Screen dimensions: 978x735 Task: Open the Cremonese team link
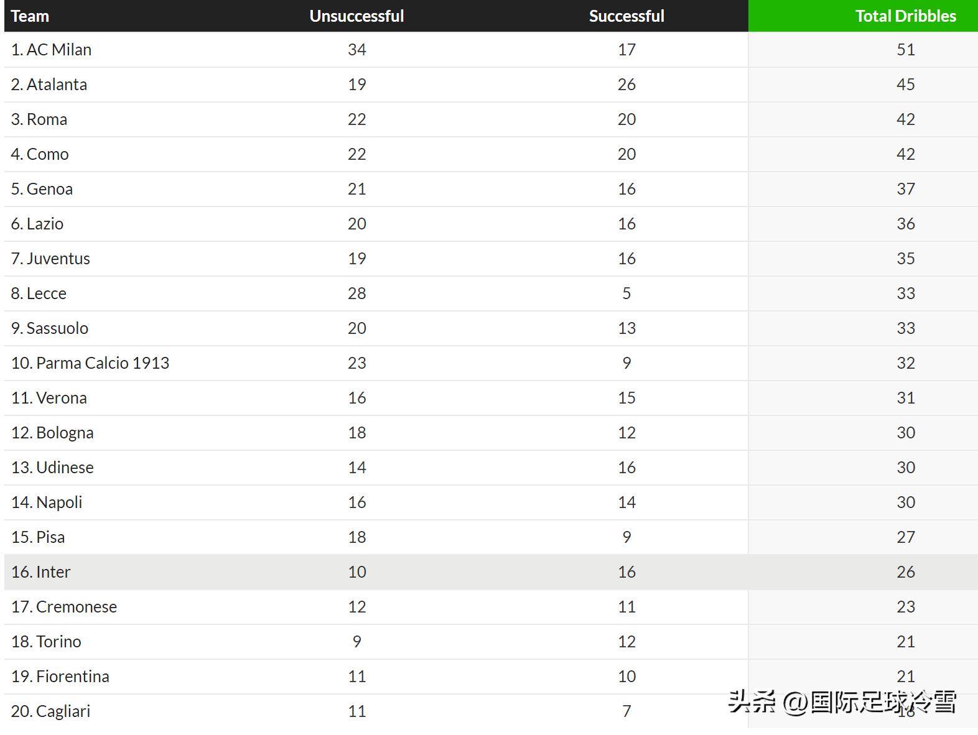click(x=77, y=607)
